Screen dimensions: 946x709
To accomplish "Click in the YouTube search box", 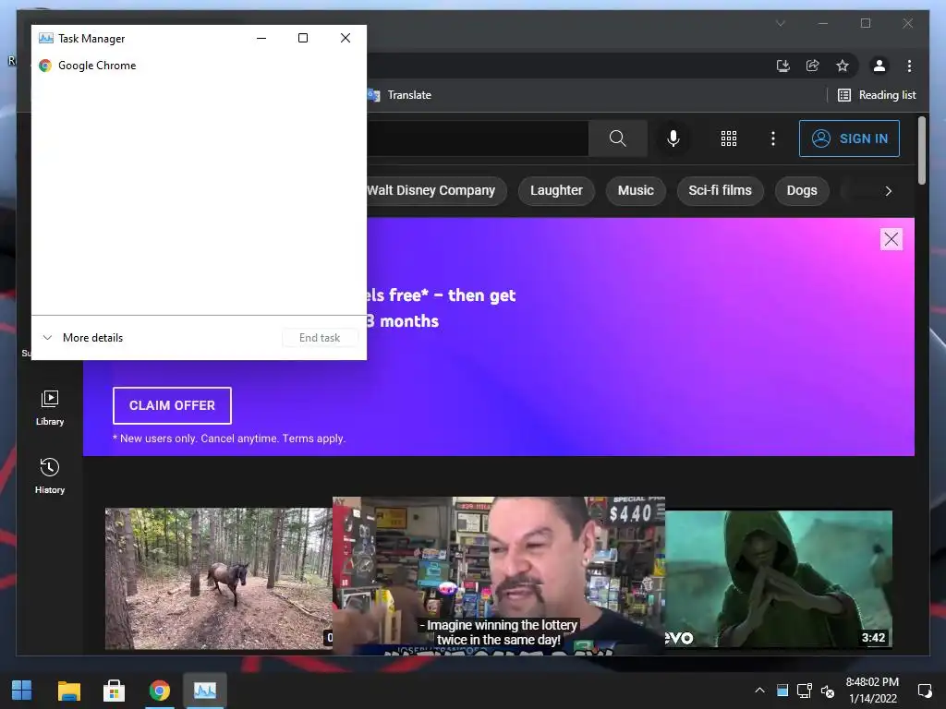I will point(478,138).
